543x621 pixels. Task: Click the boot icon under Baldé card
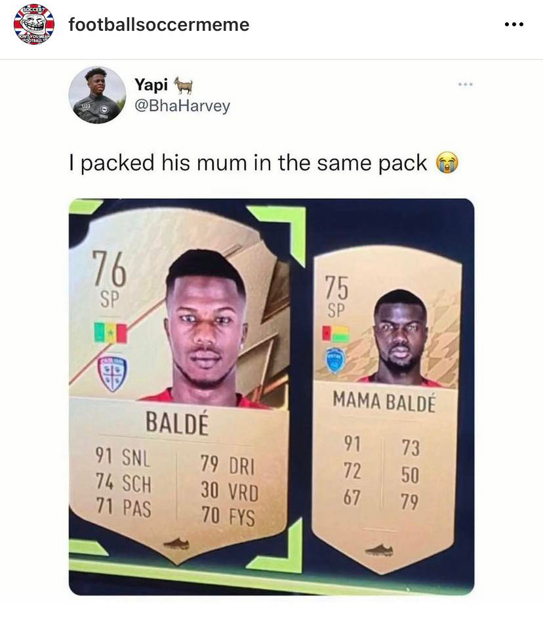tap(177, 544)
